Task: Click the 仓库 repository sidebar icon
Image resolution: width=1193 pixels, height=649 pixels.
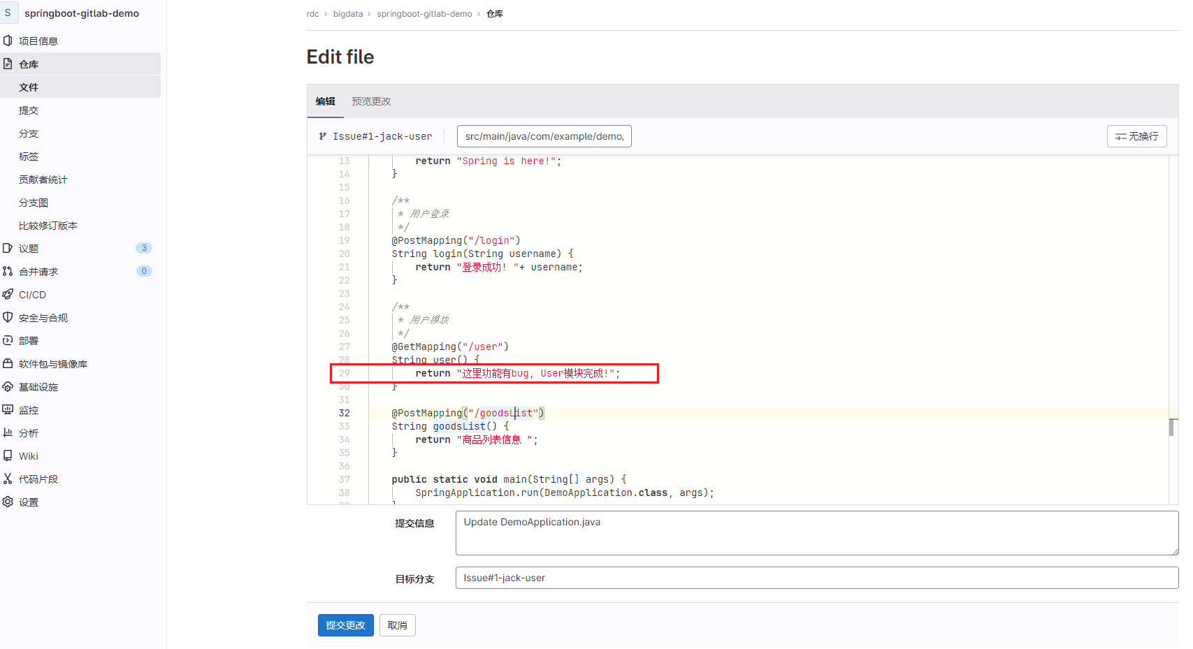Action: tap(8, 64)
